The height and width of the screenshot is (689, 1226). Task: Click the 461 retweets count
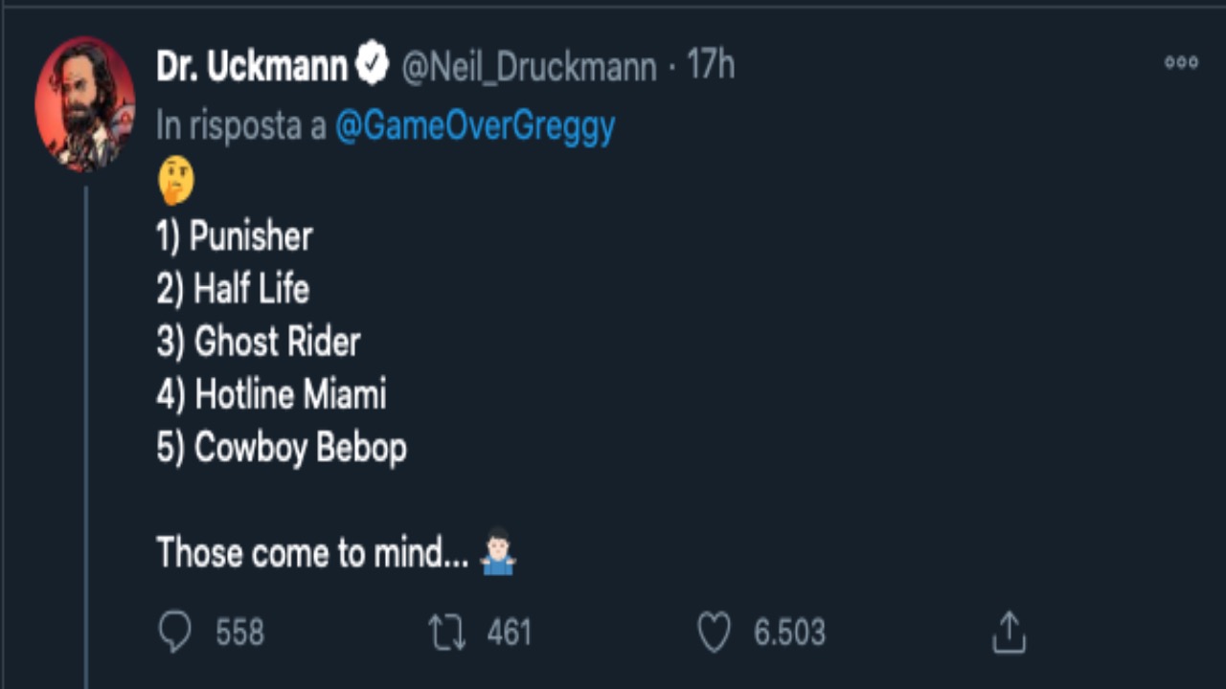point(509,633)
